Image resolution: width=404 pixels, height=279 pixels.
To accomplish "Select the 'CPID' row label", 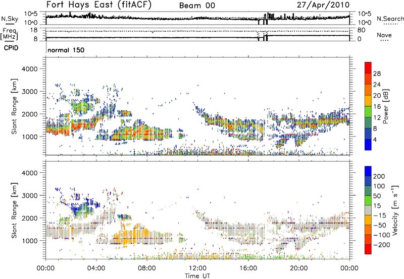I will click(11, 48).
